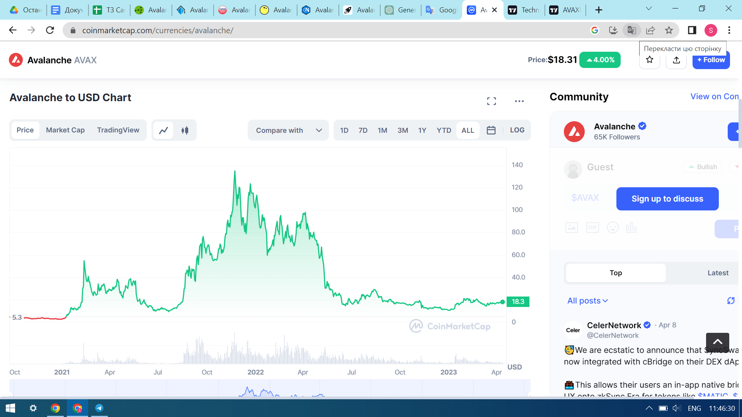
Task: Select the ALL time range
Action: (x=468, y=131)
